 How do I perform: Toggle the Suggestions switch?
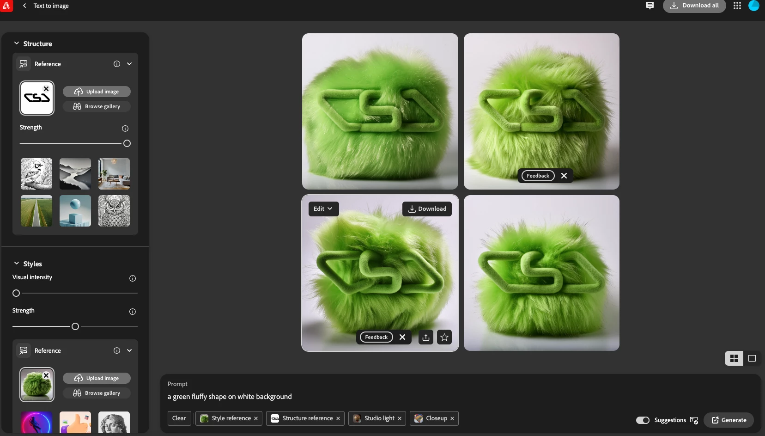(643, 420)
